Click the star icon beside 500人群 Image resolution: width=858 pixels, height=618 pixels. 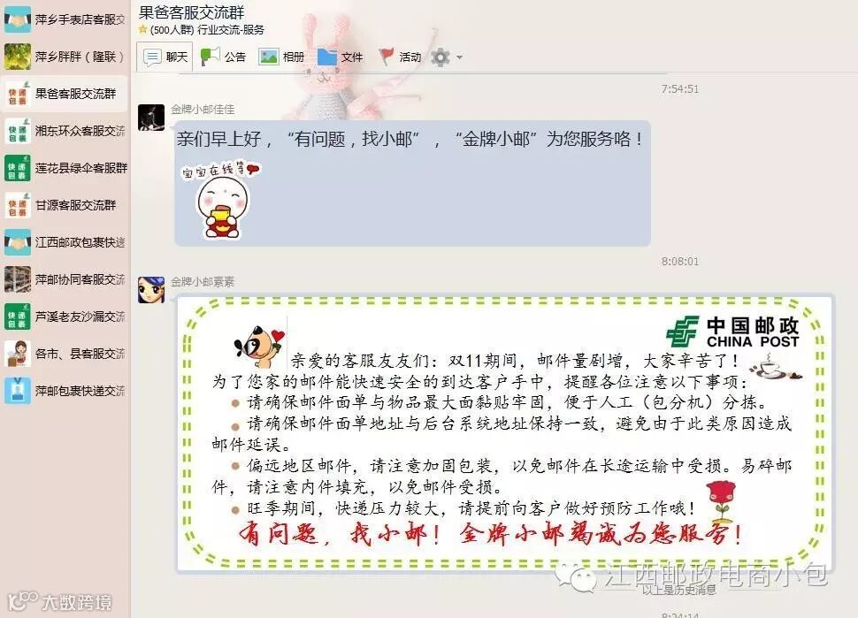click(x=143, y=29)
